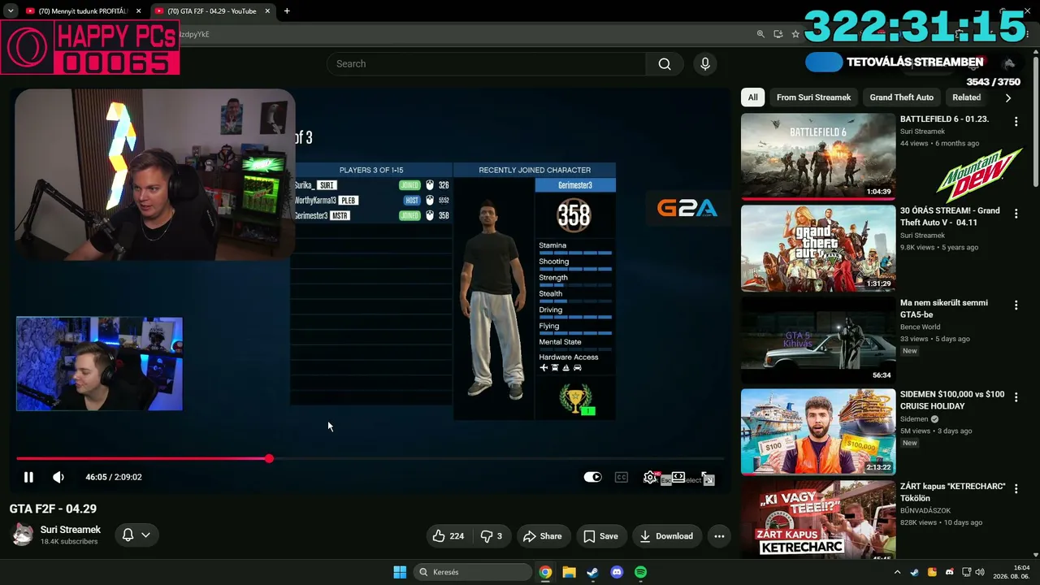
Task: Select the Related filter chip
Action: tap(966, 97)
